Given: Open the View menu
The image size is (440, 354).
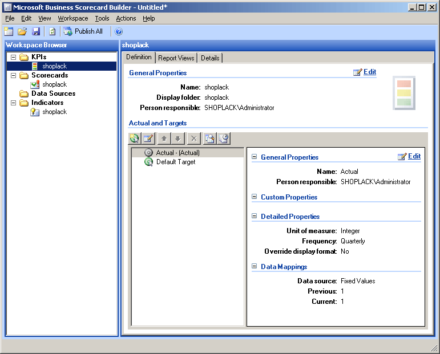Looking at the screenshot, I should (x=45, y=18).
